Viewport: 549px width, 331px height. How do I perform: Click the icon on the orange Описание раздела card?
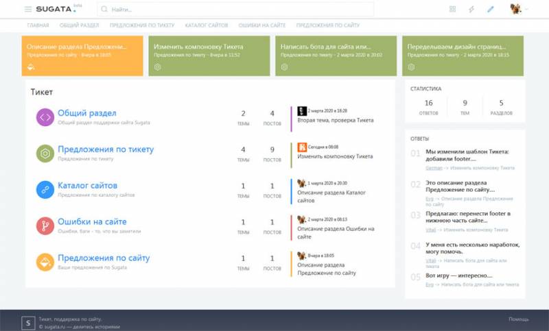coord(31,66)
